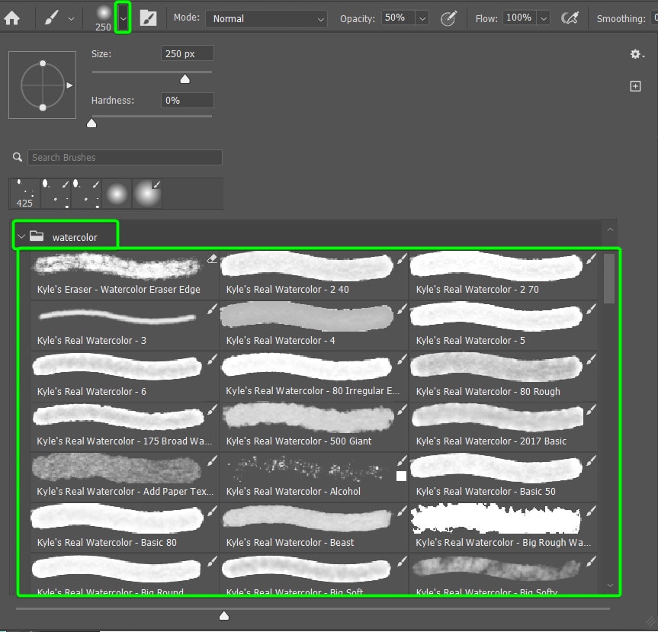The height and width of the screenshot is (632, 658).
Task: Click the Search Brushes field
Action: (125, 157)
